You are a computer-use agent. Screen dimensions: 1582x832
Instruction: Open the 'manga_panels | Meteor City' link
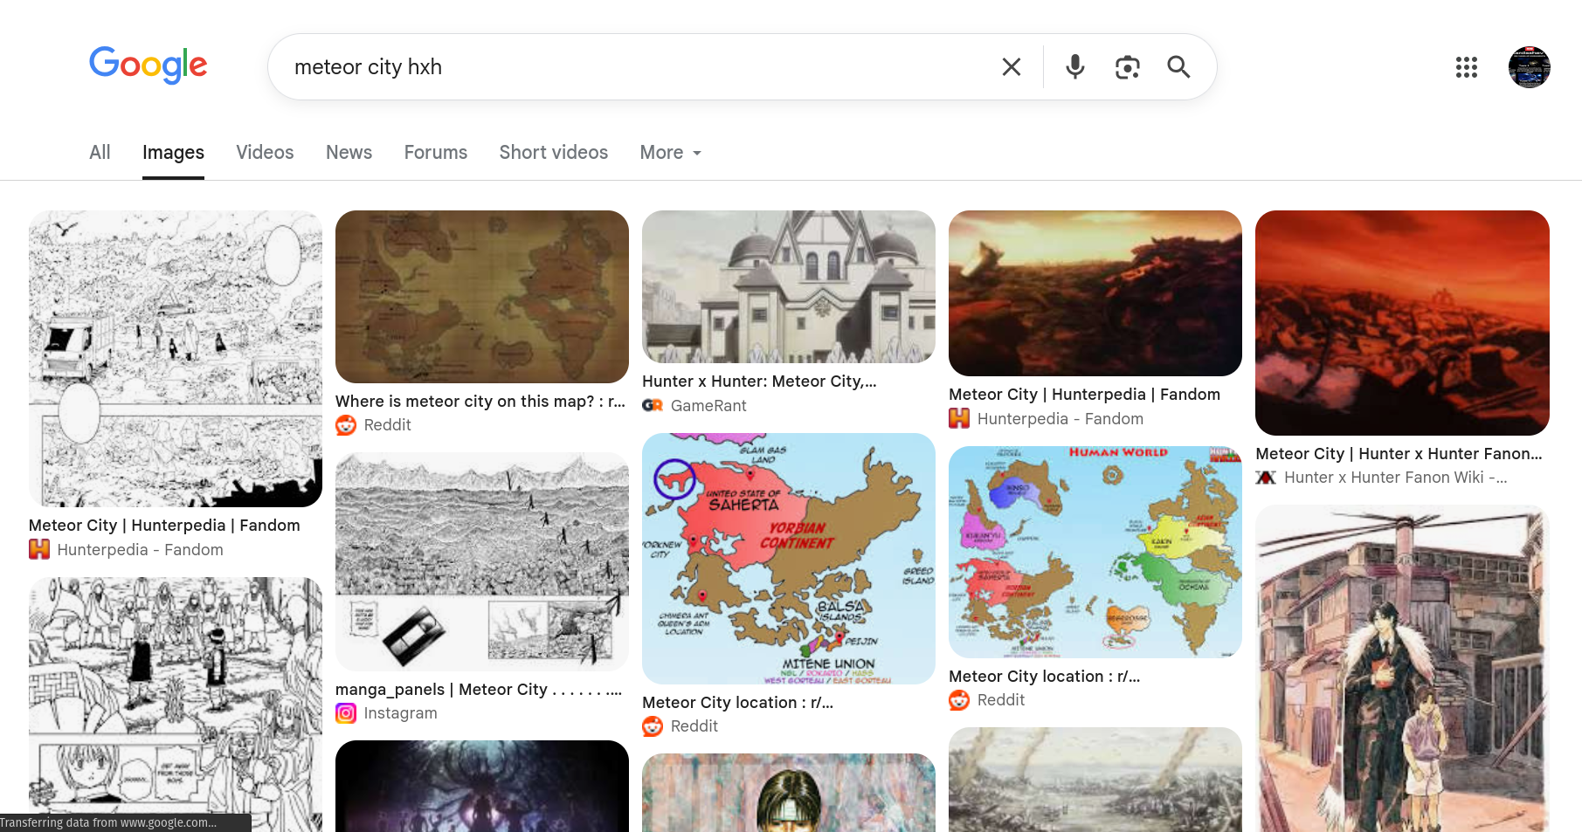[x=479, y=690]
